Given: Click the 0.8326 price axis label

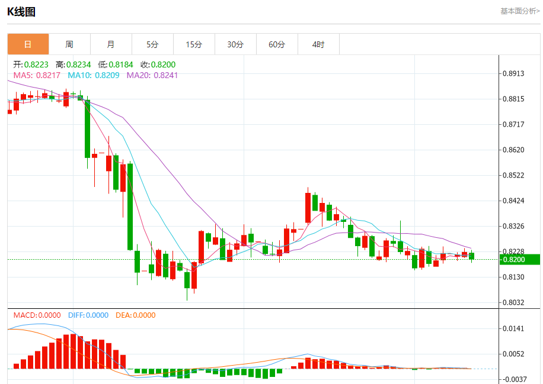Looking at the screenshot, I should (x=513, y=226).
